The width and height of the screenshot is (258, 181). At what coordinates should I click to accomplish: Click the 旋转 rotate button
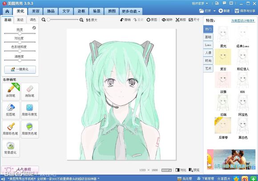point(167,20)
